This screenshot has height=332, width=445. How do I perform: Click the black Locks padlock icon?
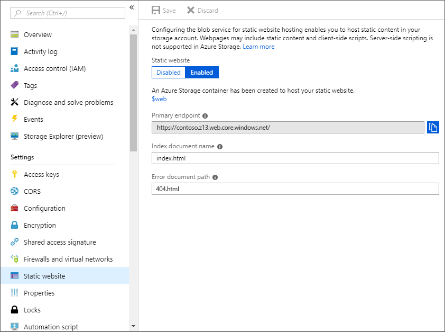(x=14, y=310)
